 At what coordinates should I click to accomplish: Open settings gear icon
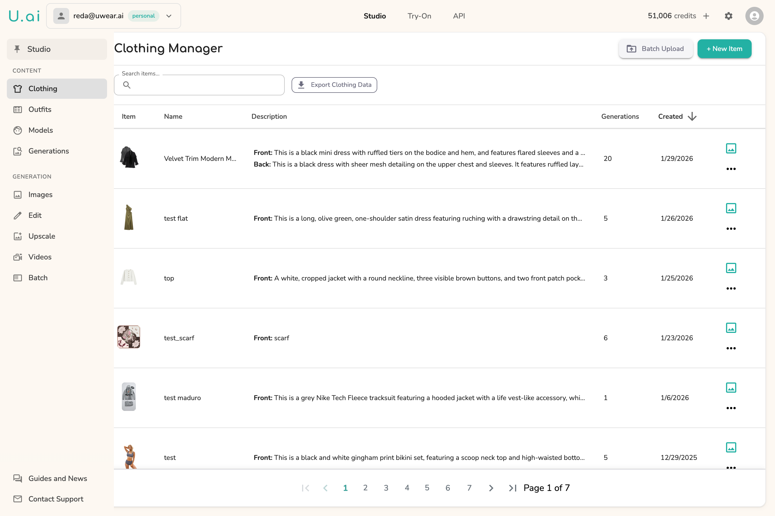tap(728, 16)
